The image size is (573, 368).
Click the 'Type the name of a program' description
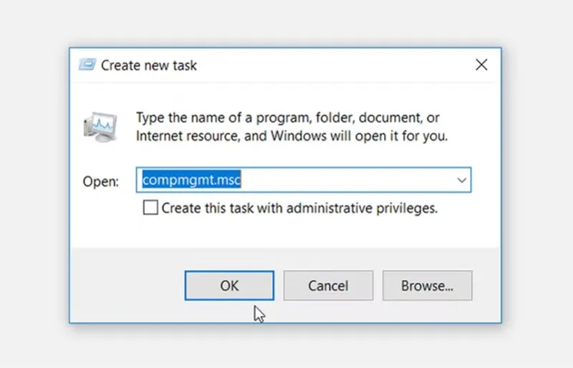tap(292, 126)
